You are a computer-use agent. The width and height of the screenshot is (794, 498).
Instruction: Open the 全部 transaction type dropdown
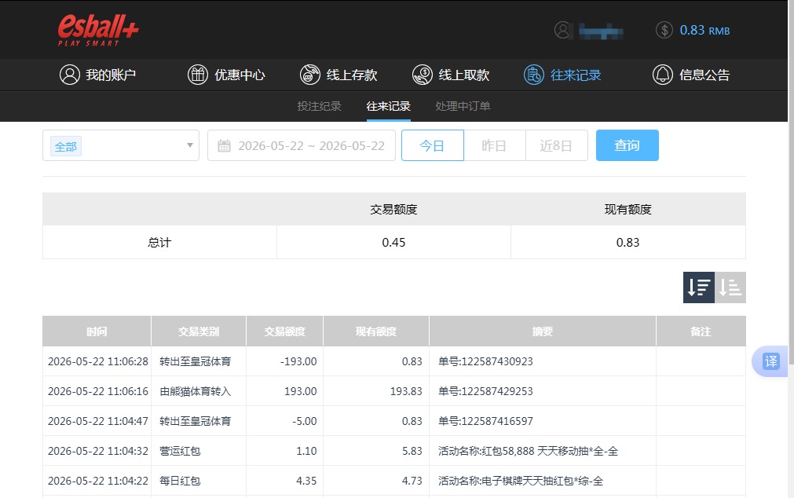pyautogui.click(x=121, y=145)
